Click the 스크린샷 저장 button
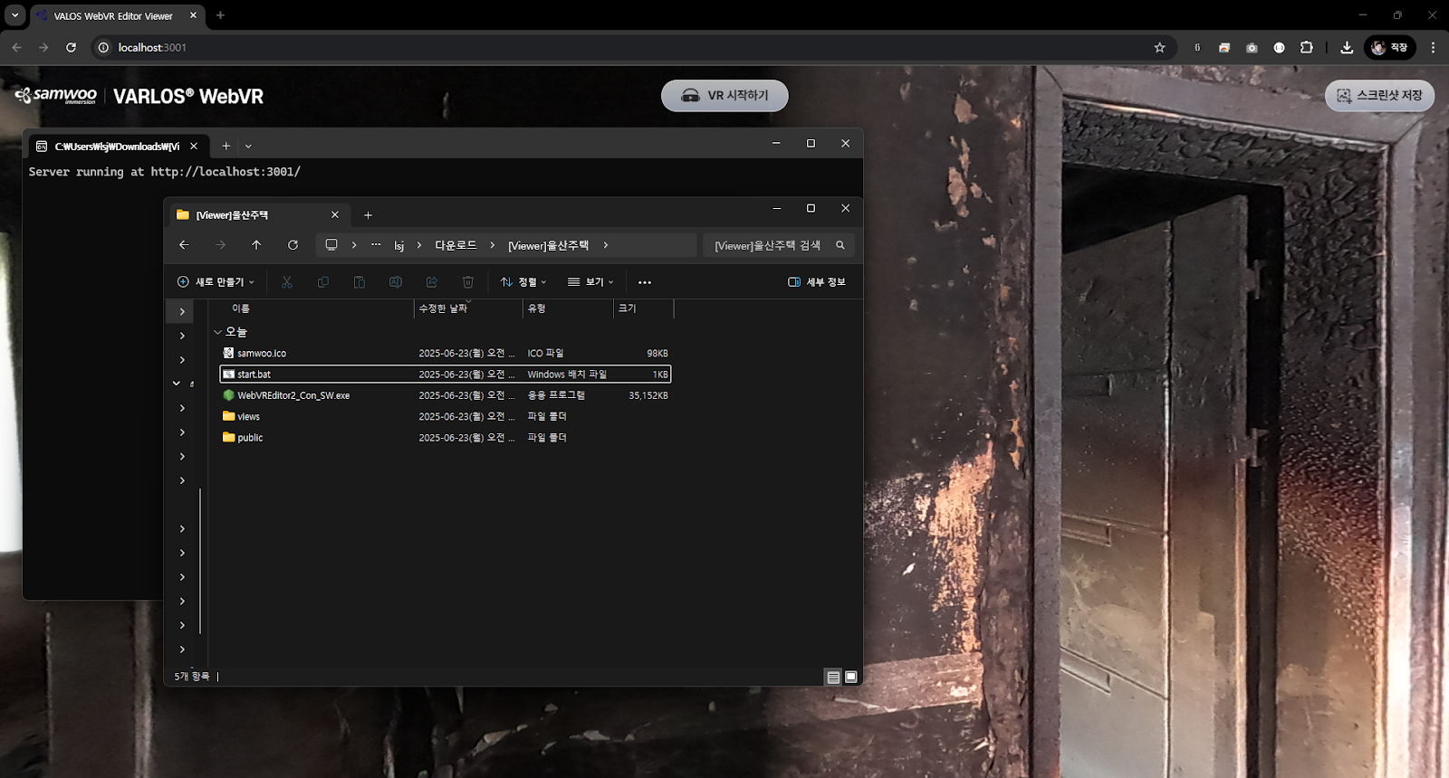Screen dimensions: 1449x778 pyautogui.click(x=1379, y=96)
